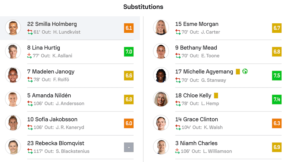Click substitution arrows icon under Smilla Holmberg
This screenshot has width=287, height=162.
(30, 32)
